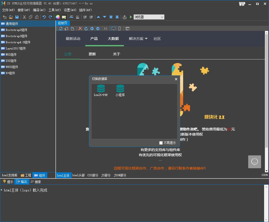Viewport: 269px width, 222px height.
Task: Click the Save floppy disk icon
Action: pos(17,17)
